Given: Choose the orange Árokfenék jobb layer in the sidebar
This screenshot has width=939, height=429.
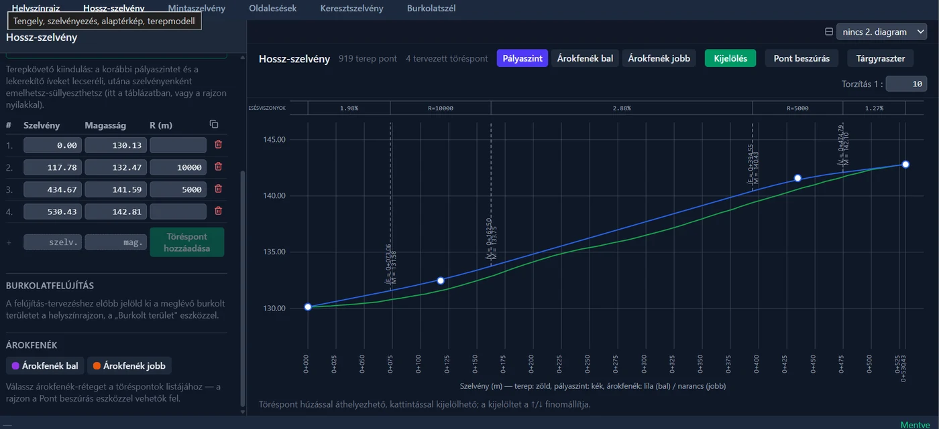Looking at the screenshot, I should (129, 366).
